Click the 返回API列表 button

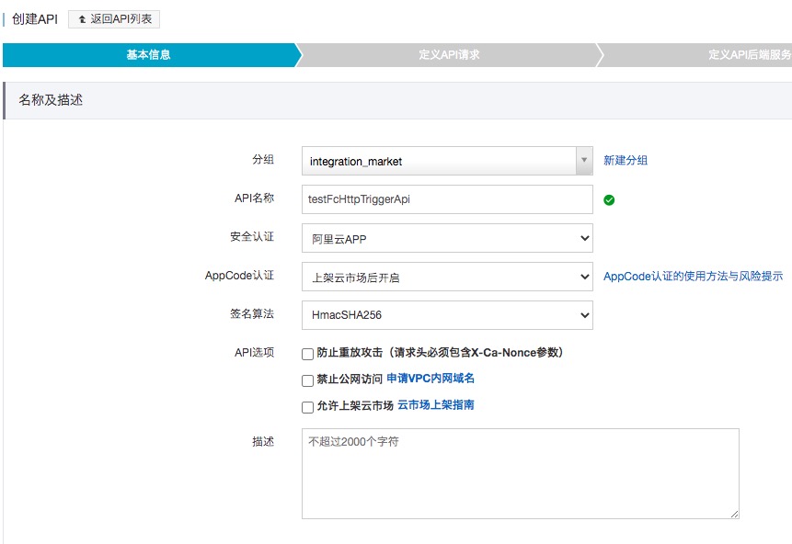coord(114,19)
